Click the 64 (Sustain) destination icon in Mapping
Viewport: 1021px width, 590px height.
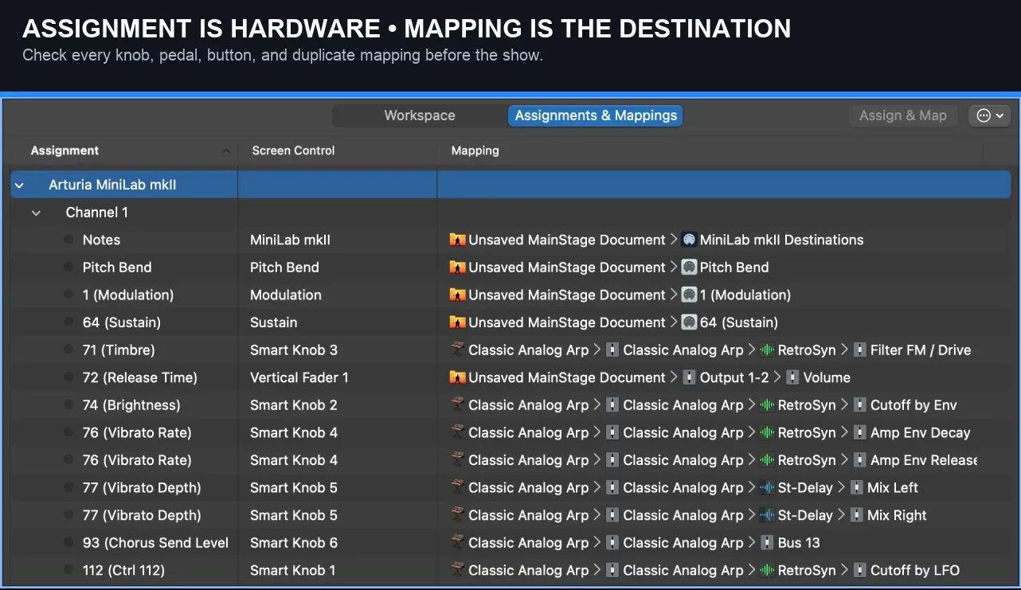(689, 322)
